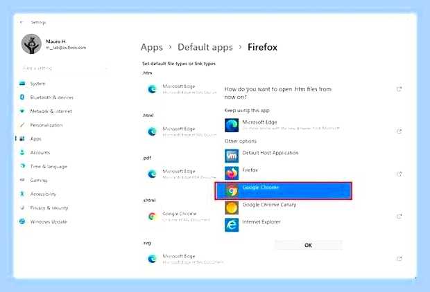Select the highlighted Google Chrome option

[283, 191]
